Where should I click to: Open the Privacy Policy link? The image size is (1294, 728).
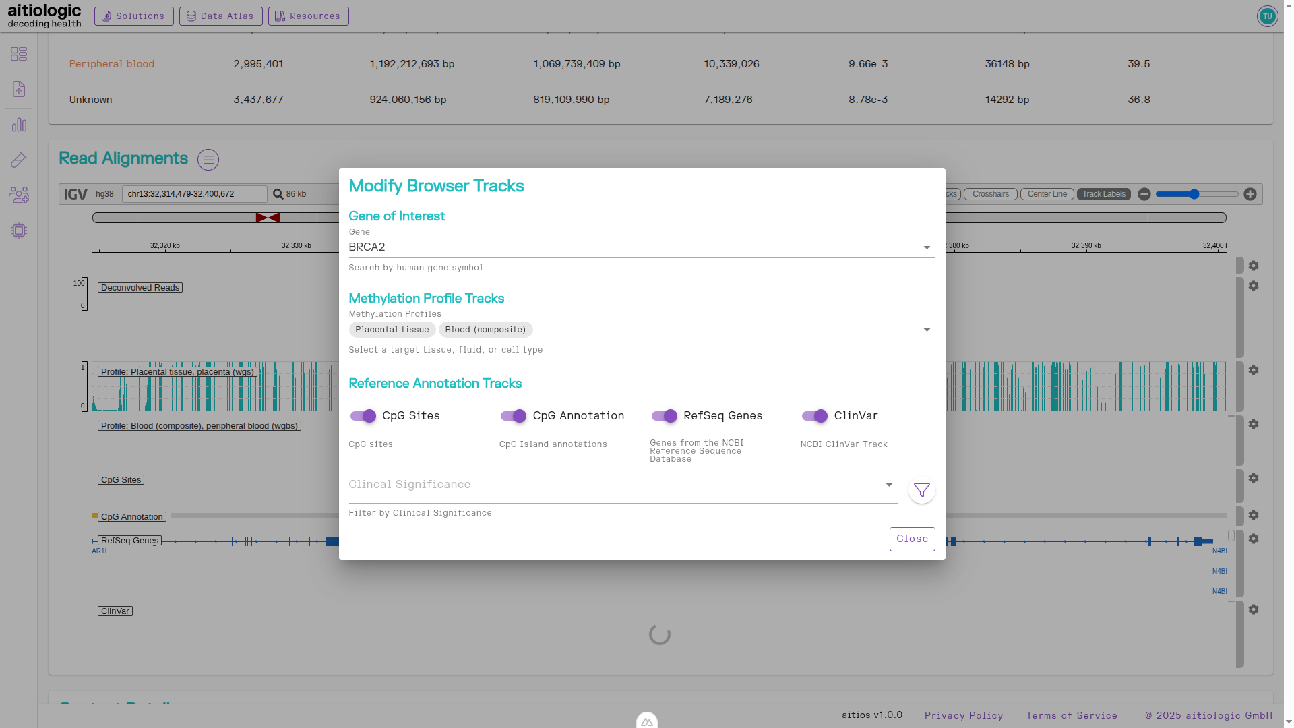point(963,716)
